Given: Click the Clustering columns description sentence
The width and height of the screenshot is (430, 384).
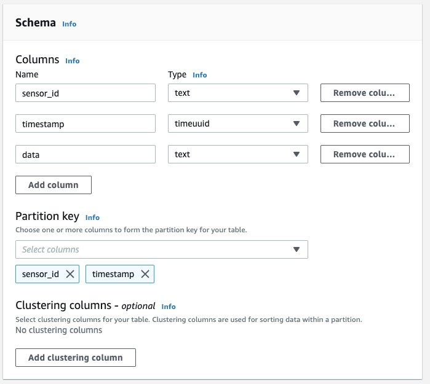Looking at the screenshot, I should tap(189, 319).
